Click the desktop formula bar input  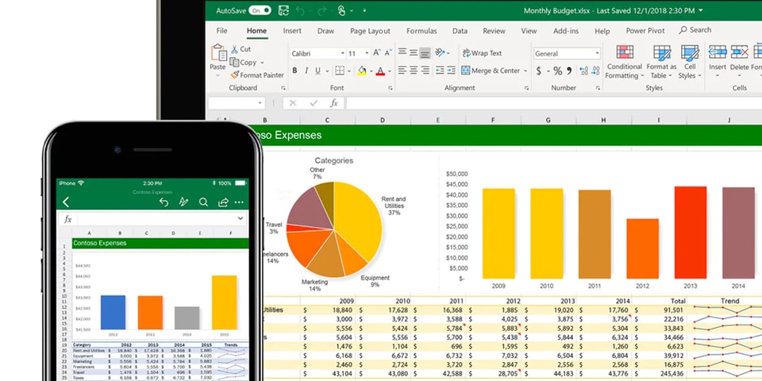click(x=548, y=103)
